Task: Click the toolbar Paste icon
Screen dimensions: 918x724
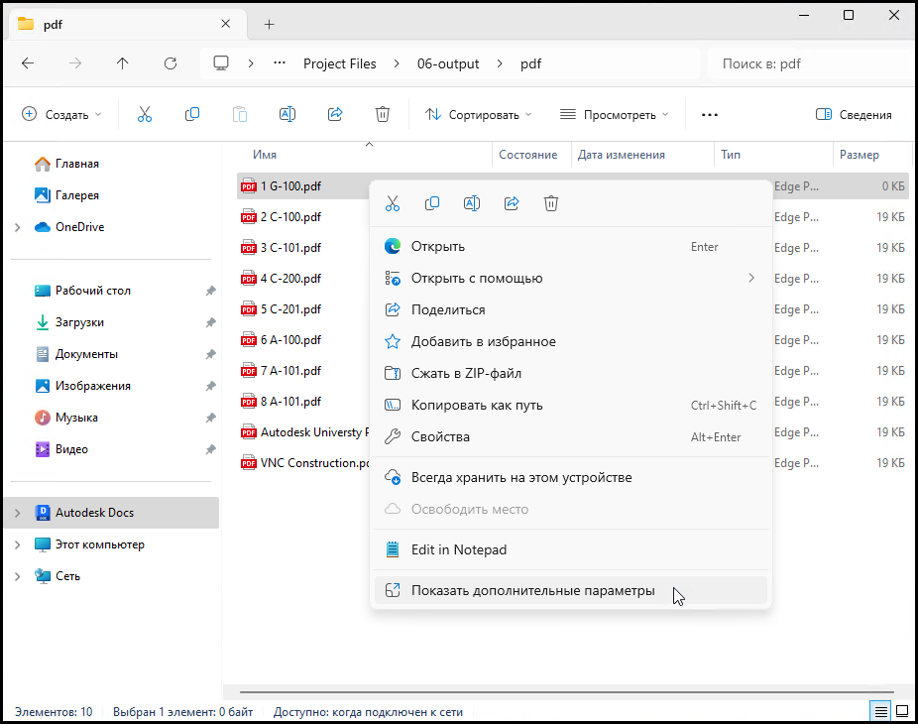Action: 240,114
